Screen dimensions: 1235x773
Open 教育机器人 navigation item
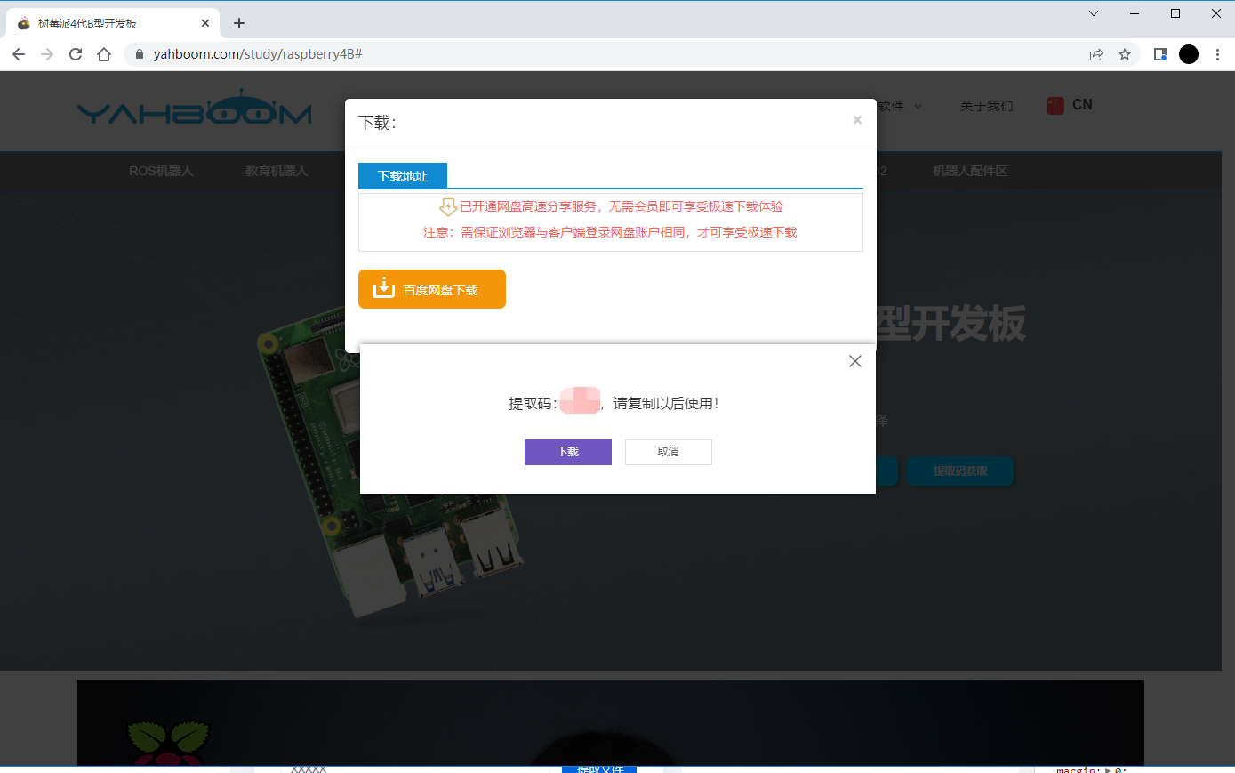(x=277, y=171)
